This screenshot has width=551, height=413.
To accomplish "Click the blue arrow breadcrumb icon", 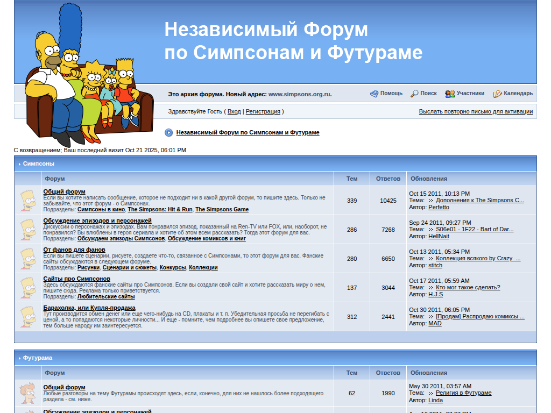I will [x=169, y=132].
